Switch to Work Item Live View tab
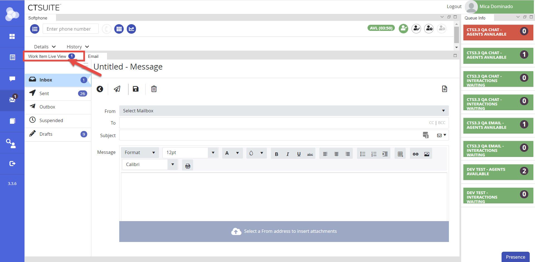 47,56
